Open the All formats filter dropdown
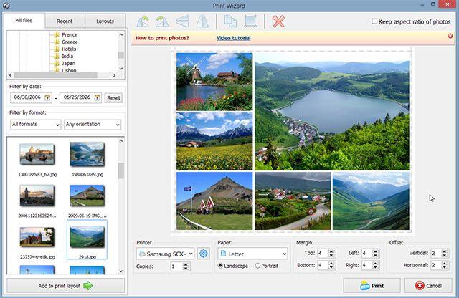 point(35,125)
